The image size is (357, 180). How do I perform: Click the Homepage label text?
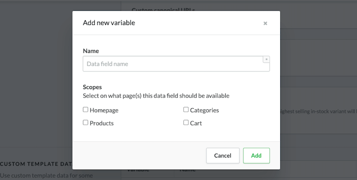pos(104,110)
